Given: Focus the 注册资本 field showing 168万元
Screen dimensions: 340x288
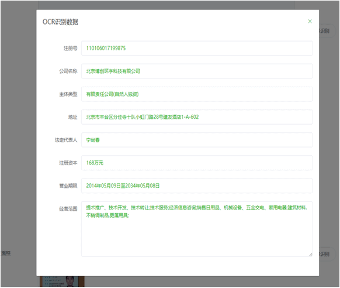Looking at the screenshot, I should (x=197, y=163).
